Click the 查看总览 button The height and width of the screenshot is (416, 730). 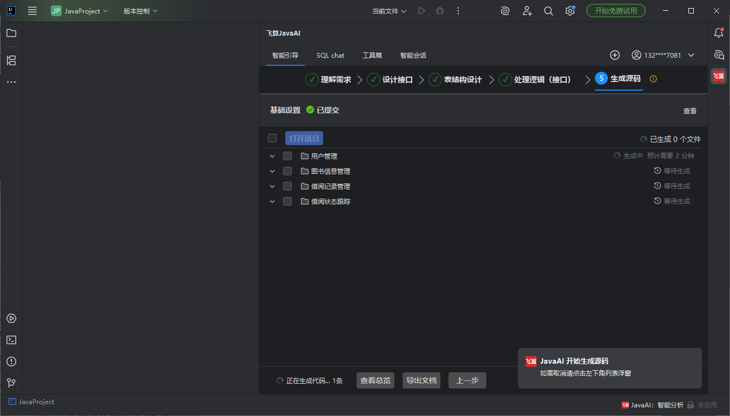[376, 380]
